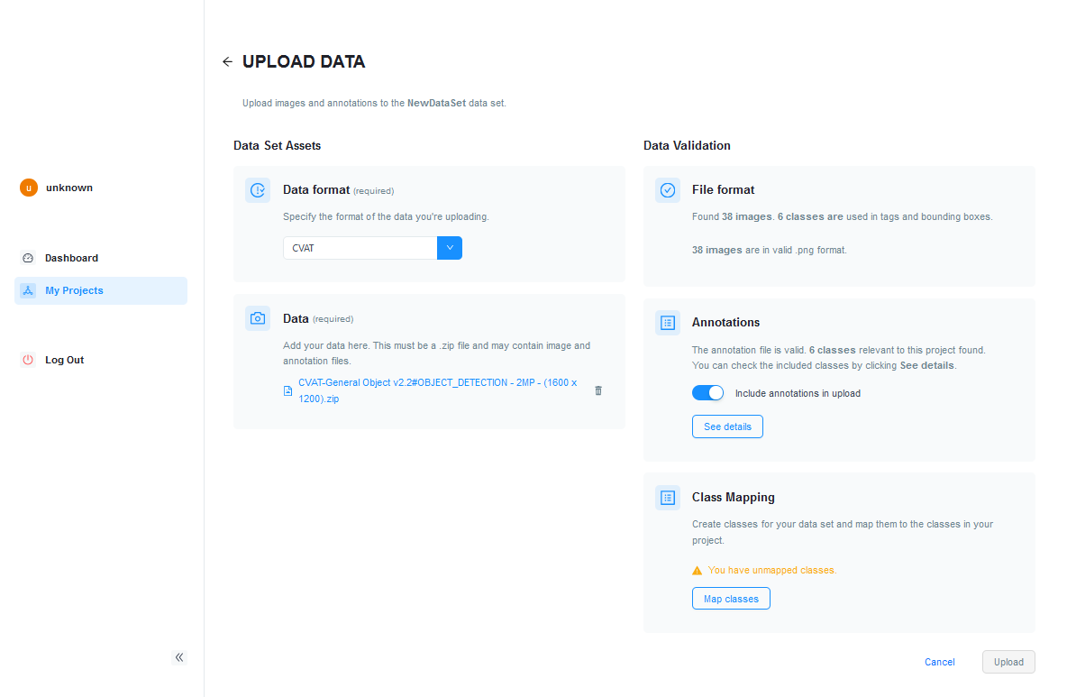Go back using the arrow beside Upload Data

(227, 62)
